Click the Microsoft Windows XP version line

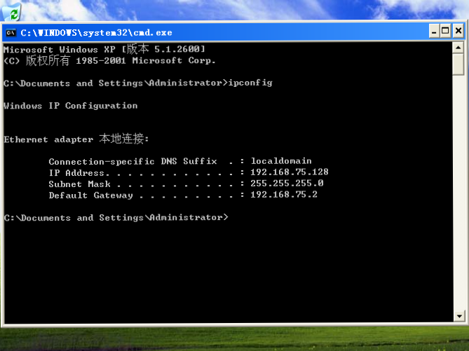(x=104, y=49)
